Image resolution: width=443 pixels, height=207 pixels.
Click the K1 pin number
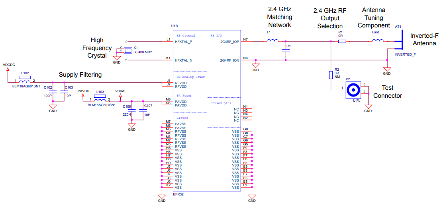(x=169, y=58)
